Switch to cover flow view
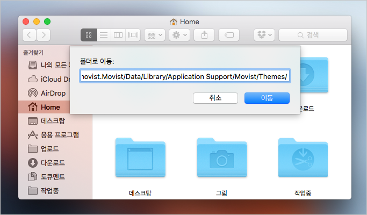Viewport: 367px width, 215px height. coord(133,35)
